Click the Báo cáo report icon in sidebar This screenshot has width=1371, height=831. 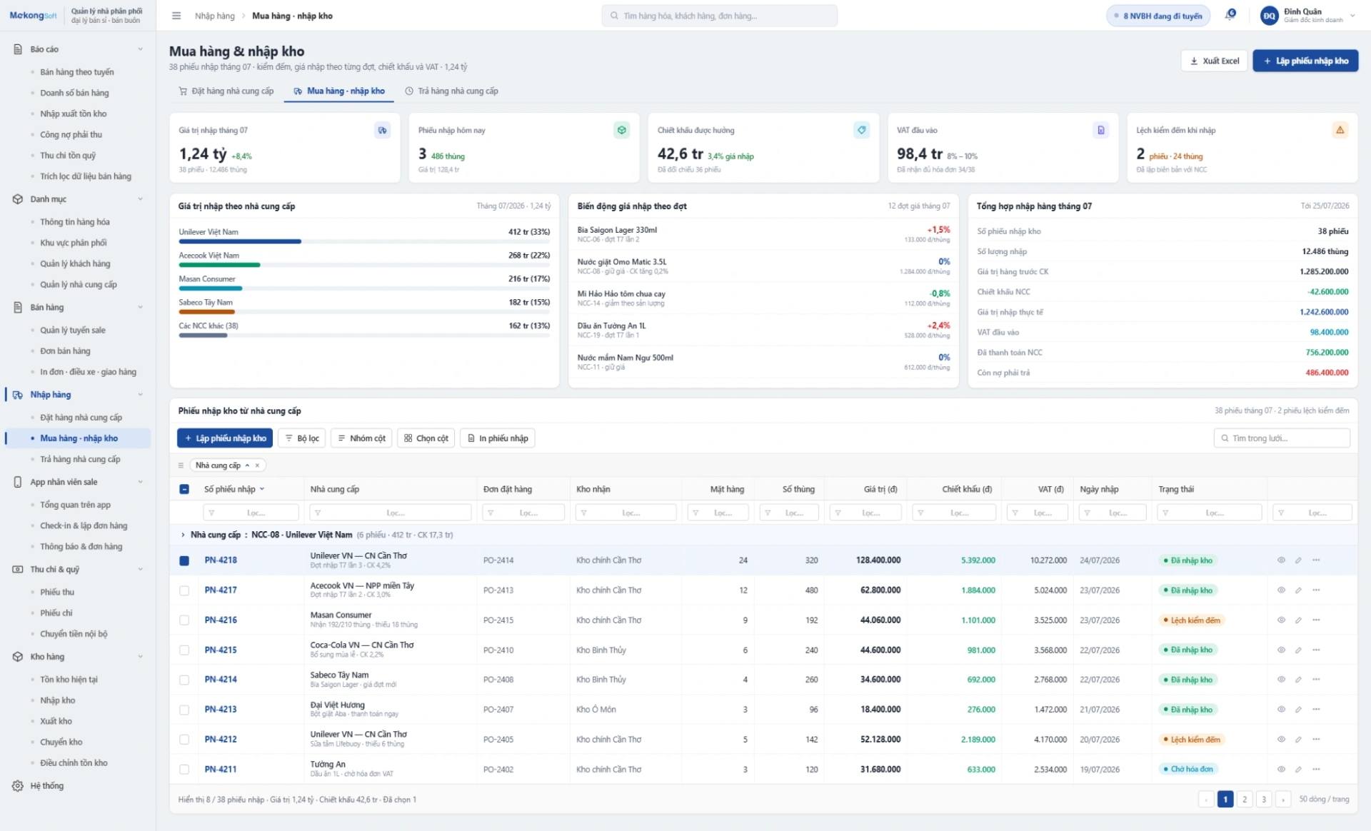coord(18,49)
